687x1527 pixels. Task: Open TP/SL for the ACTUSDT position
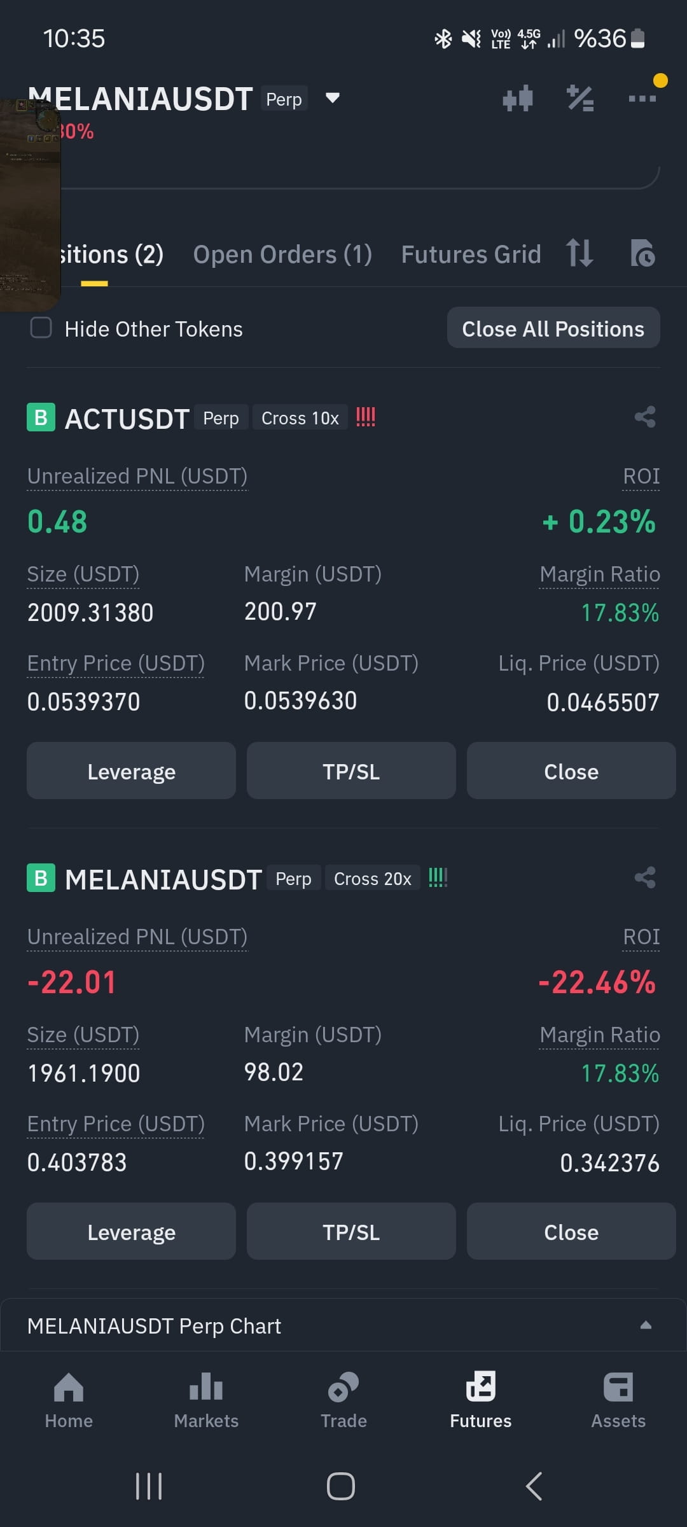click(351, 771)
